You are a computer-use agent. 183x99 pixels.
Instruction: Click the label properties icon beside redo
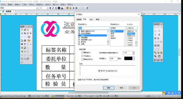[29, 37]
